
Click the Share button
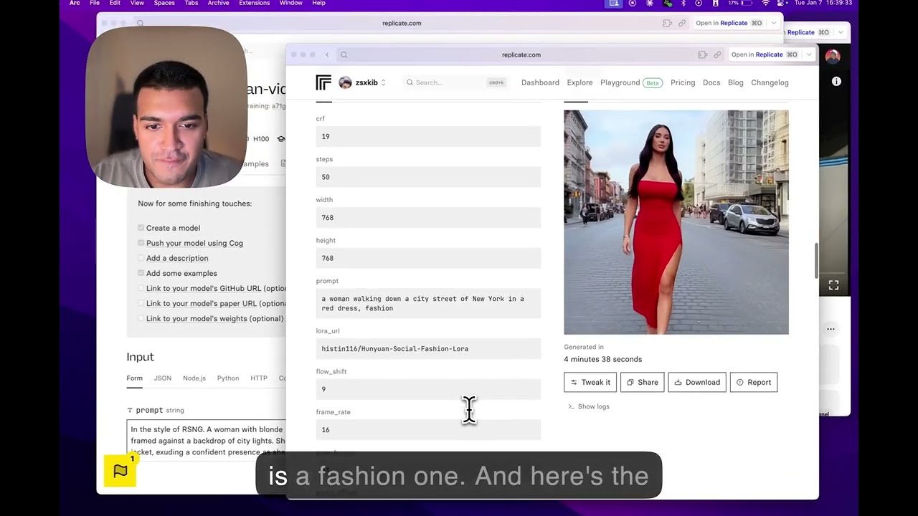click(x=642, y=382)
